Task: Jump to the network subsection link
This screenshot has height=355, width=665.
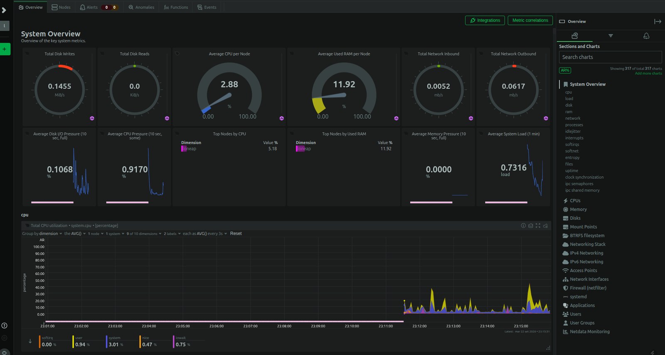Action: click(x=572, y=118)
